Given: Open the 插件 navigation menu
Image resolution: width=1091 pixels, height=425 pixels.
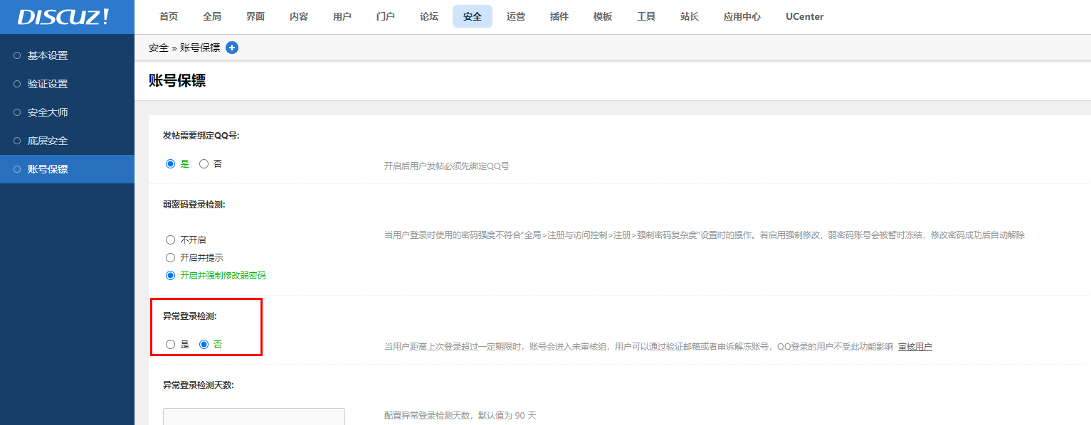Looking at the screenshot, I should click(x=559, y=16).
